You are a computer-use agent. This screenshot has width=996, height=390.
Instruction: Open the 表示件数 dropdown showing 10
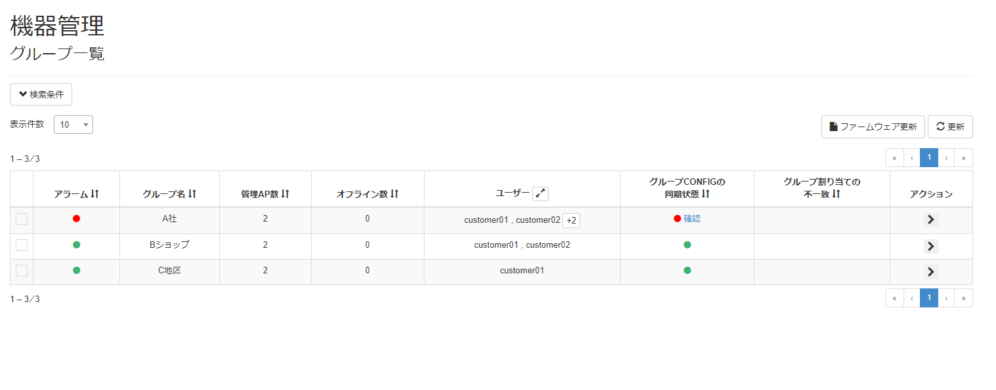(73, 124)
